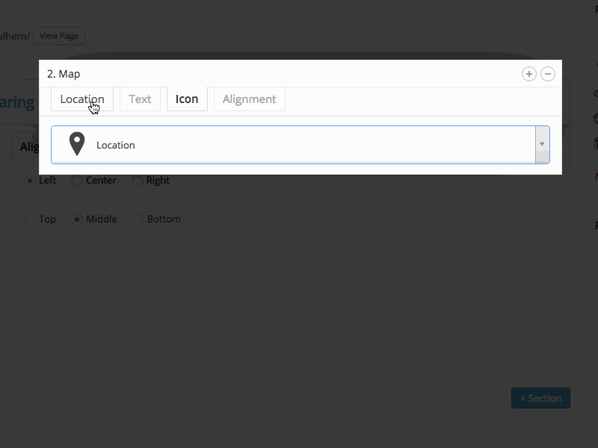This screenshot has height=448, width=598.
Task: Select the Left alignment radio button
Action: pyautogui.click(x=30, y=181)
